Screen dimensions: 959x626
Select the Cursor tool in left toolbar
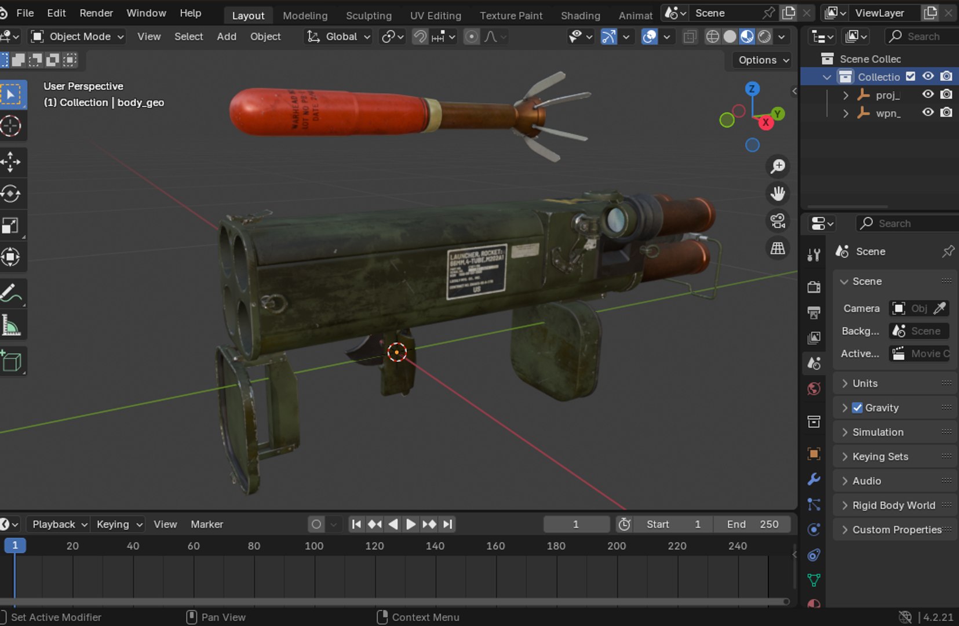(x=11, y=126)
